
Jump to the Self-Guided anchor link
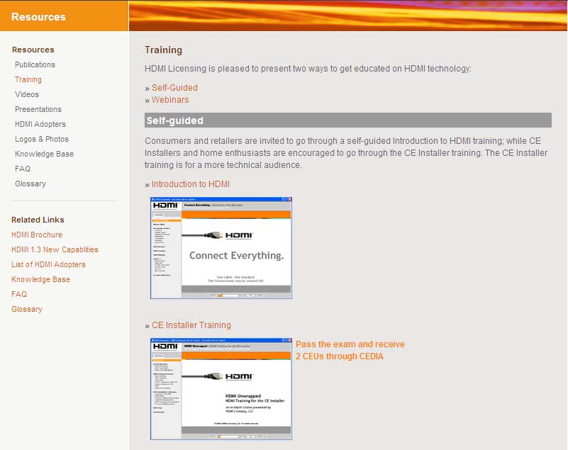pyautogui.click(x=174, y=88)
